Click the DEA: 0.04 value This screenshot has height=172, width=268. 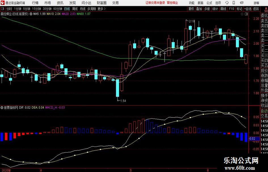click(x=38, y=108)
